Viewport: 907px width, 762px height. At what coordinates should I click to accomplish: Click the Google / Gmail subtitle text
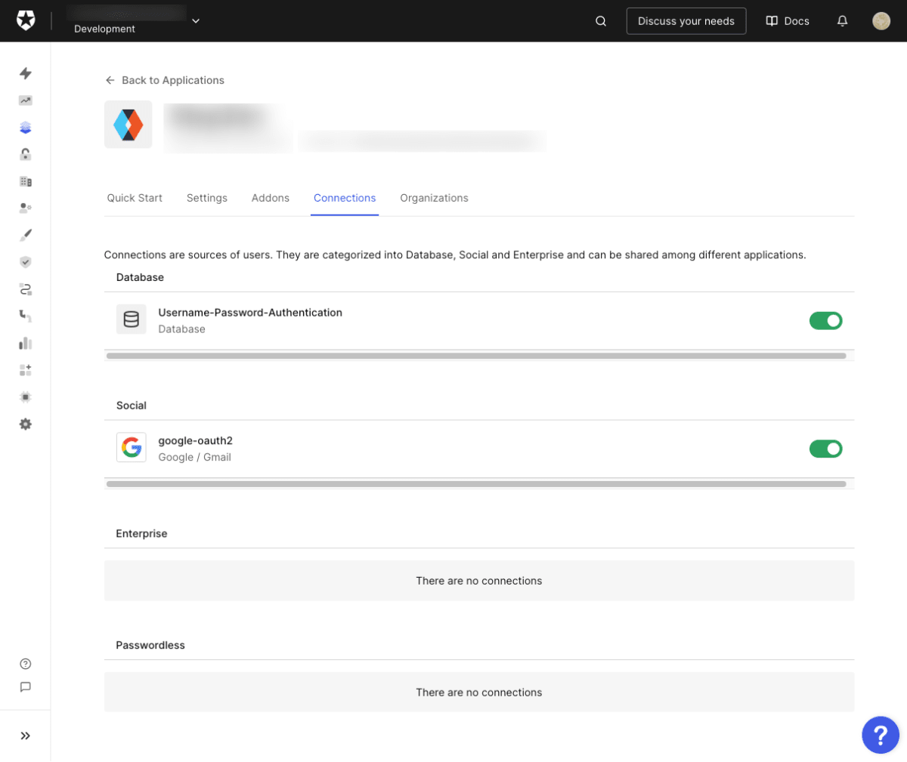click(x=195, y=458)
